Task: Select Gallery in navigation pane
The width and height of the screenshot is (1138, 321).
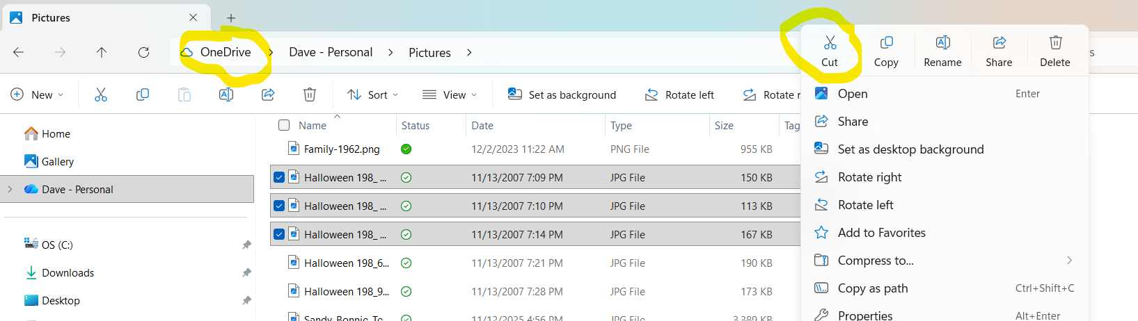Action: click(49, 161)
